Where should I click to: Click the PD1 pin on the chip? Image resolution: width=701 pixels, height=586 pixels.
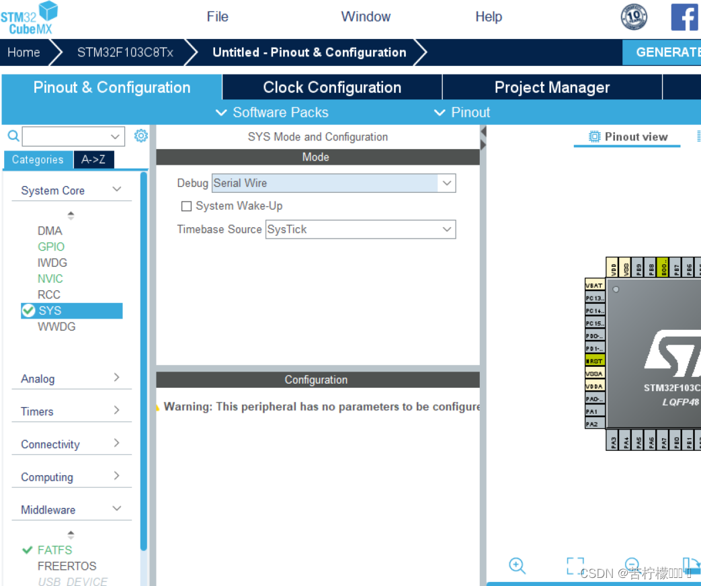coord(595,348)
